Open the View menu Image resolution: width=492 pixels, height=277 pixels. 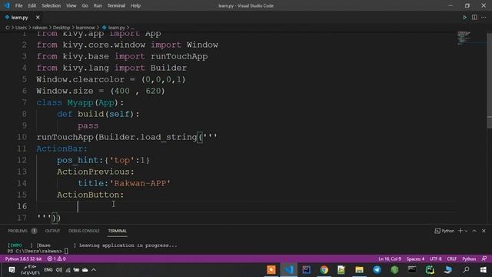(71, 5)
